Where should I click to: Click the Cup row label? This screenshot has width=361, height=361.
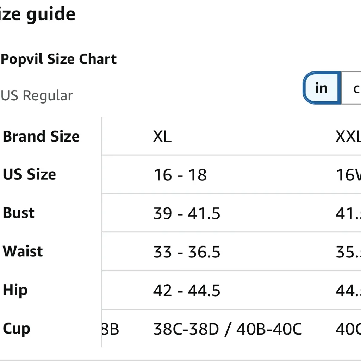[16, 329]
